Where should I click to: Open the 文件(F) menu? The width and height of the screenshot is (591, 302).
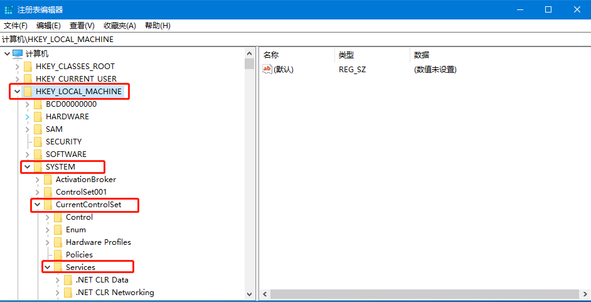pos(16,26)
